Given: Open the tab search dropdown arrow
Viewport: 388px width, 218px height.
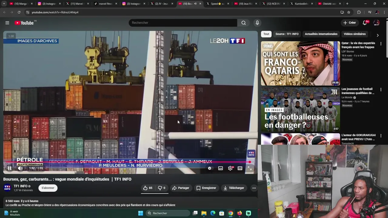Looking at the screenshot, I should pyautogui.click(x=4, y=4).
